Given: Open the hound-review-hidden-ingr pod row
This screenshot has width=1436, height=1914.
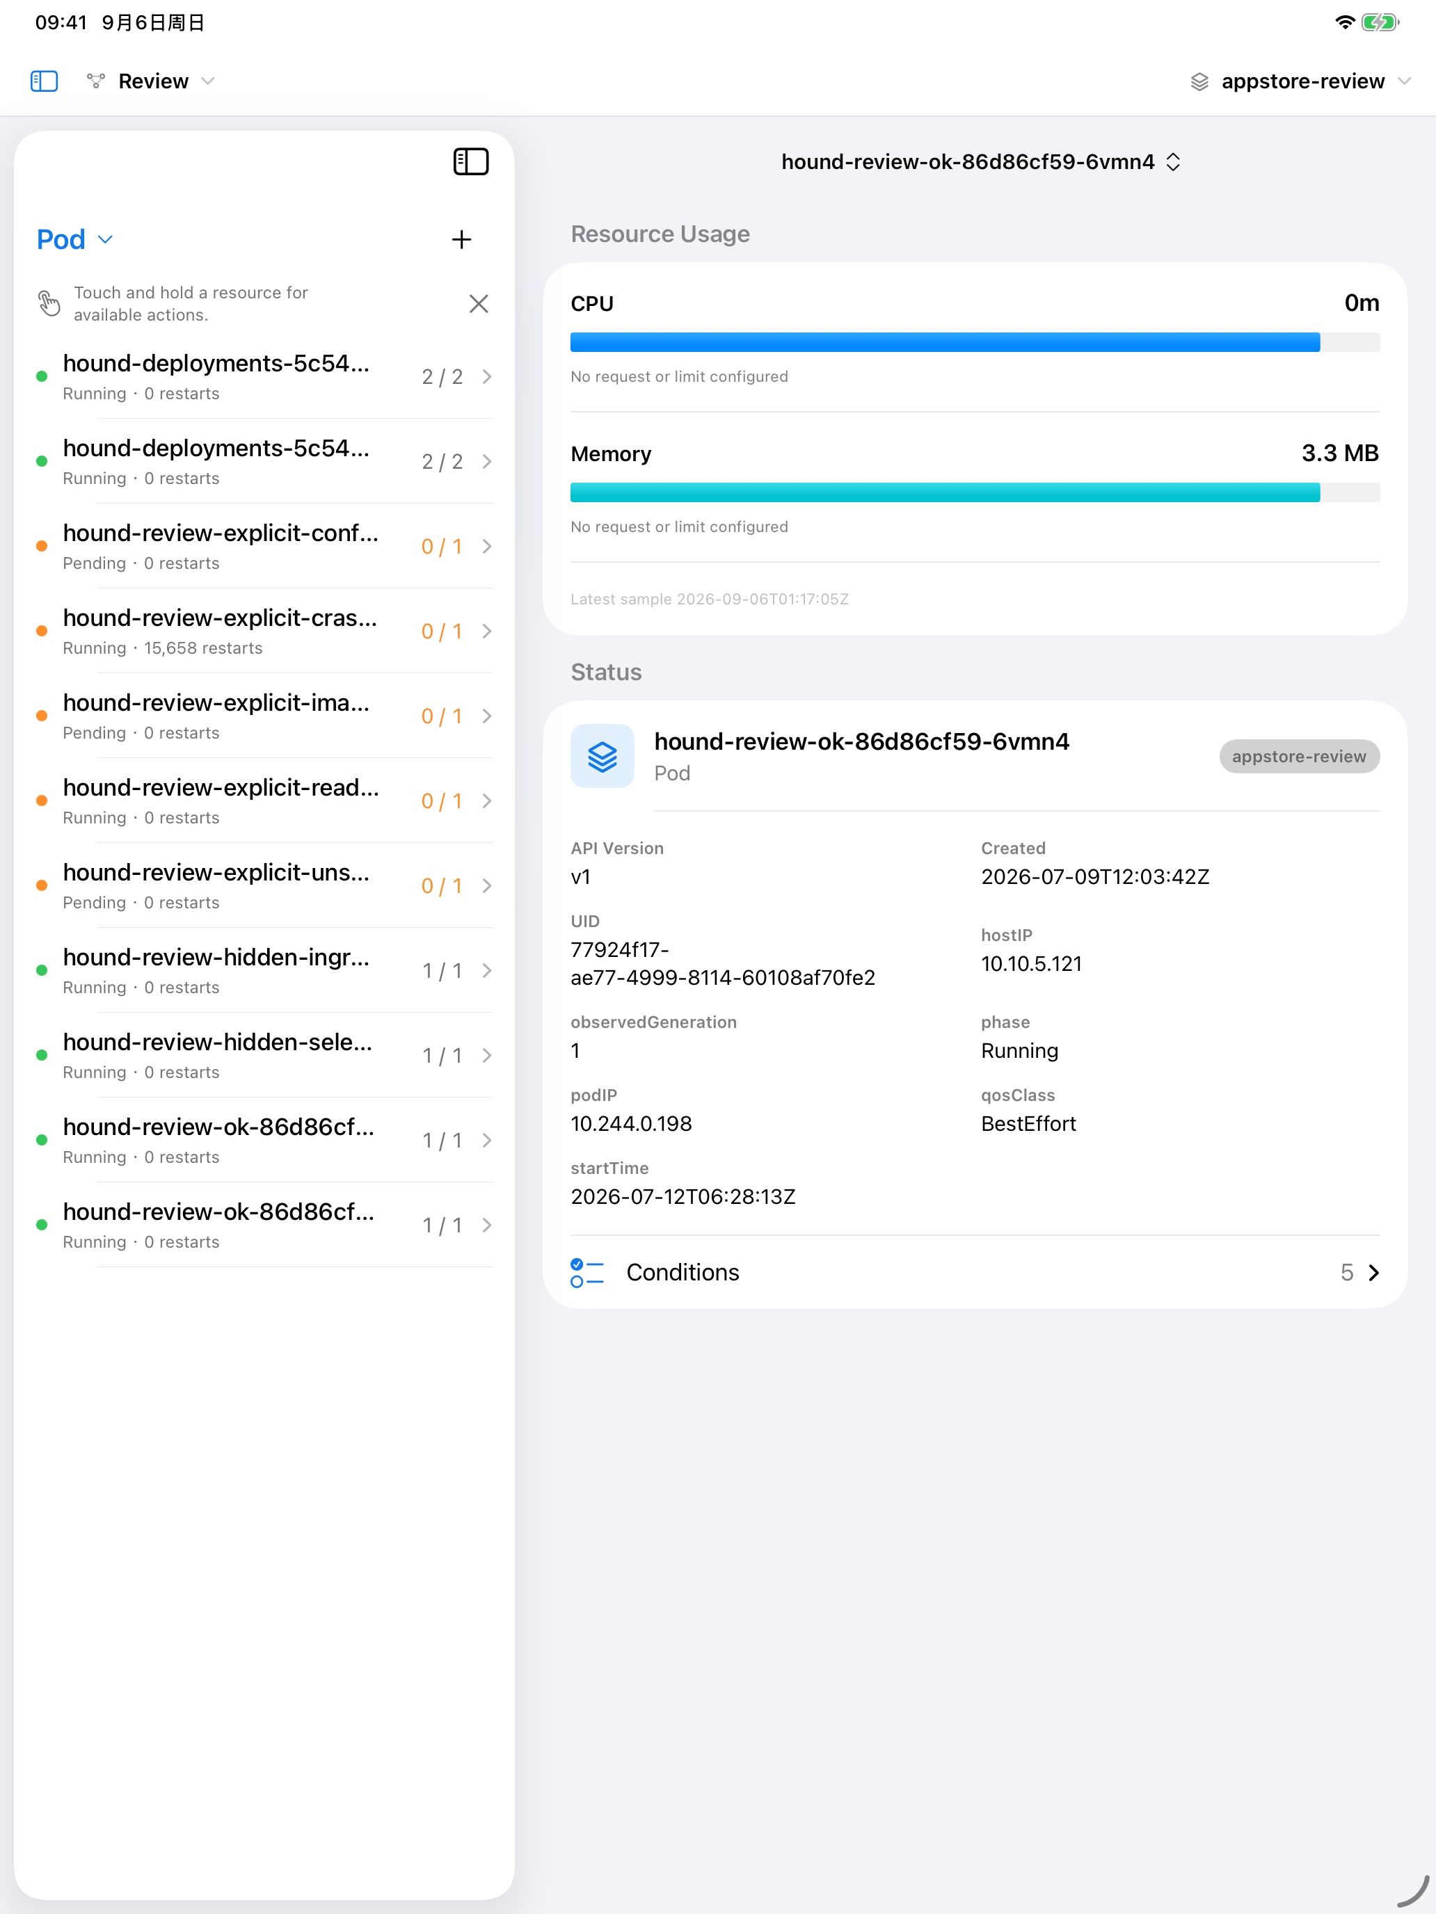Looking at the screenshot, I should coord(264,970).
